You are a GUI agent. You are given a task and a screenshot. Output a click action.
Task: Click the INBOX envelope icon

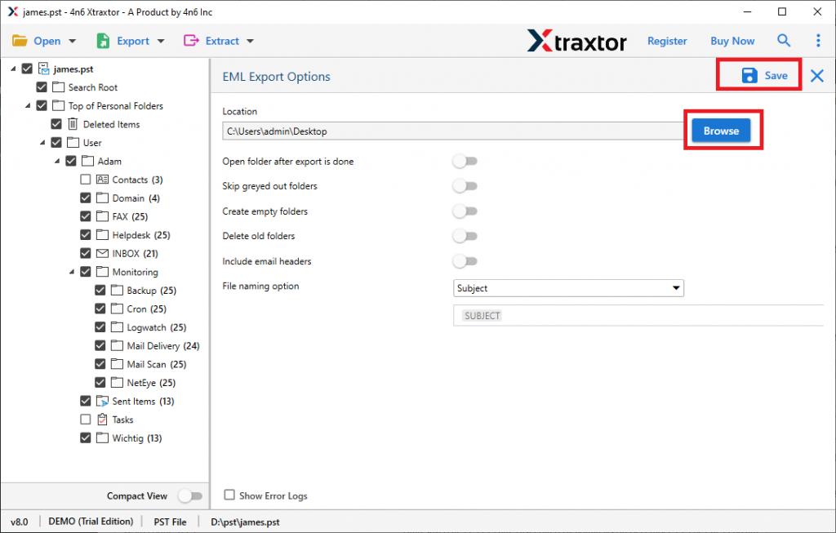[102, 253]
